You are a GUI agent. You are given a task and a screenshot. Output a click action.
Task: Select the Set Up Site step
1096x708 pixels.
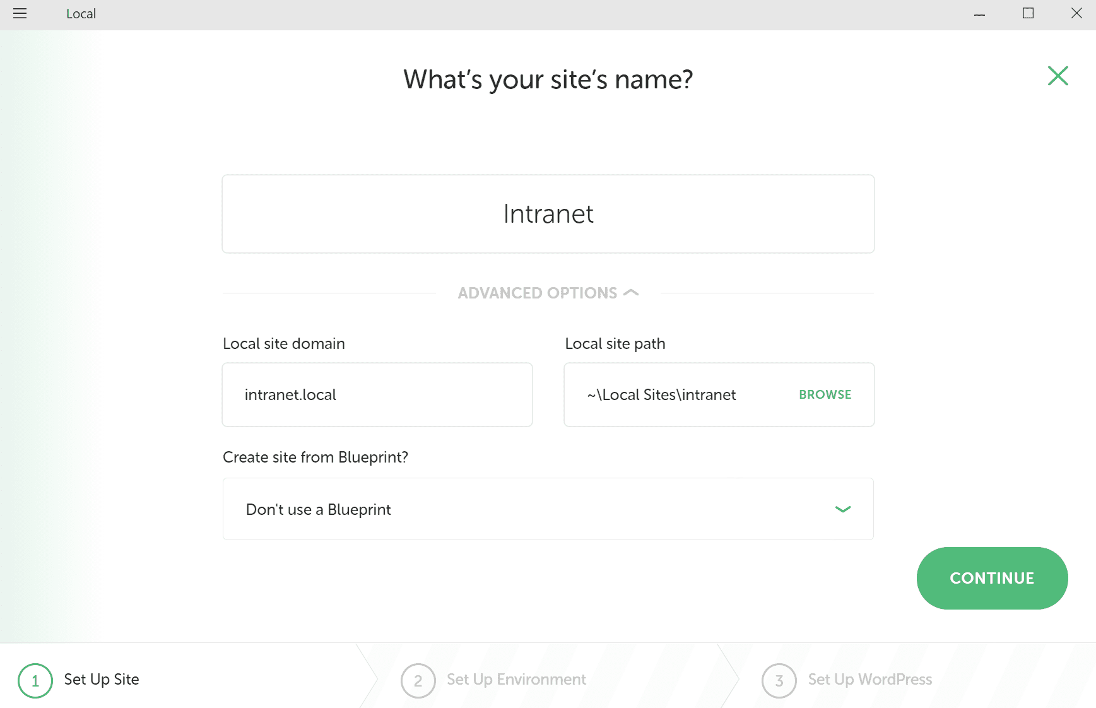pyautogui.click(x=101, y=680)
